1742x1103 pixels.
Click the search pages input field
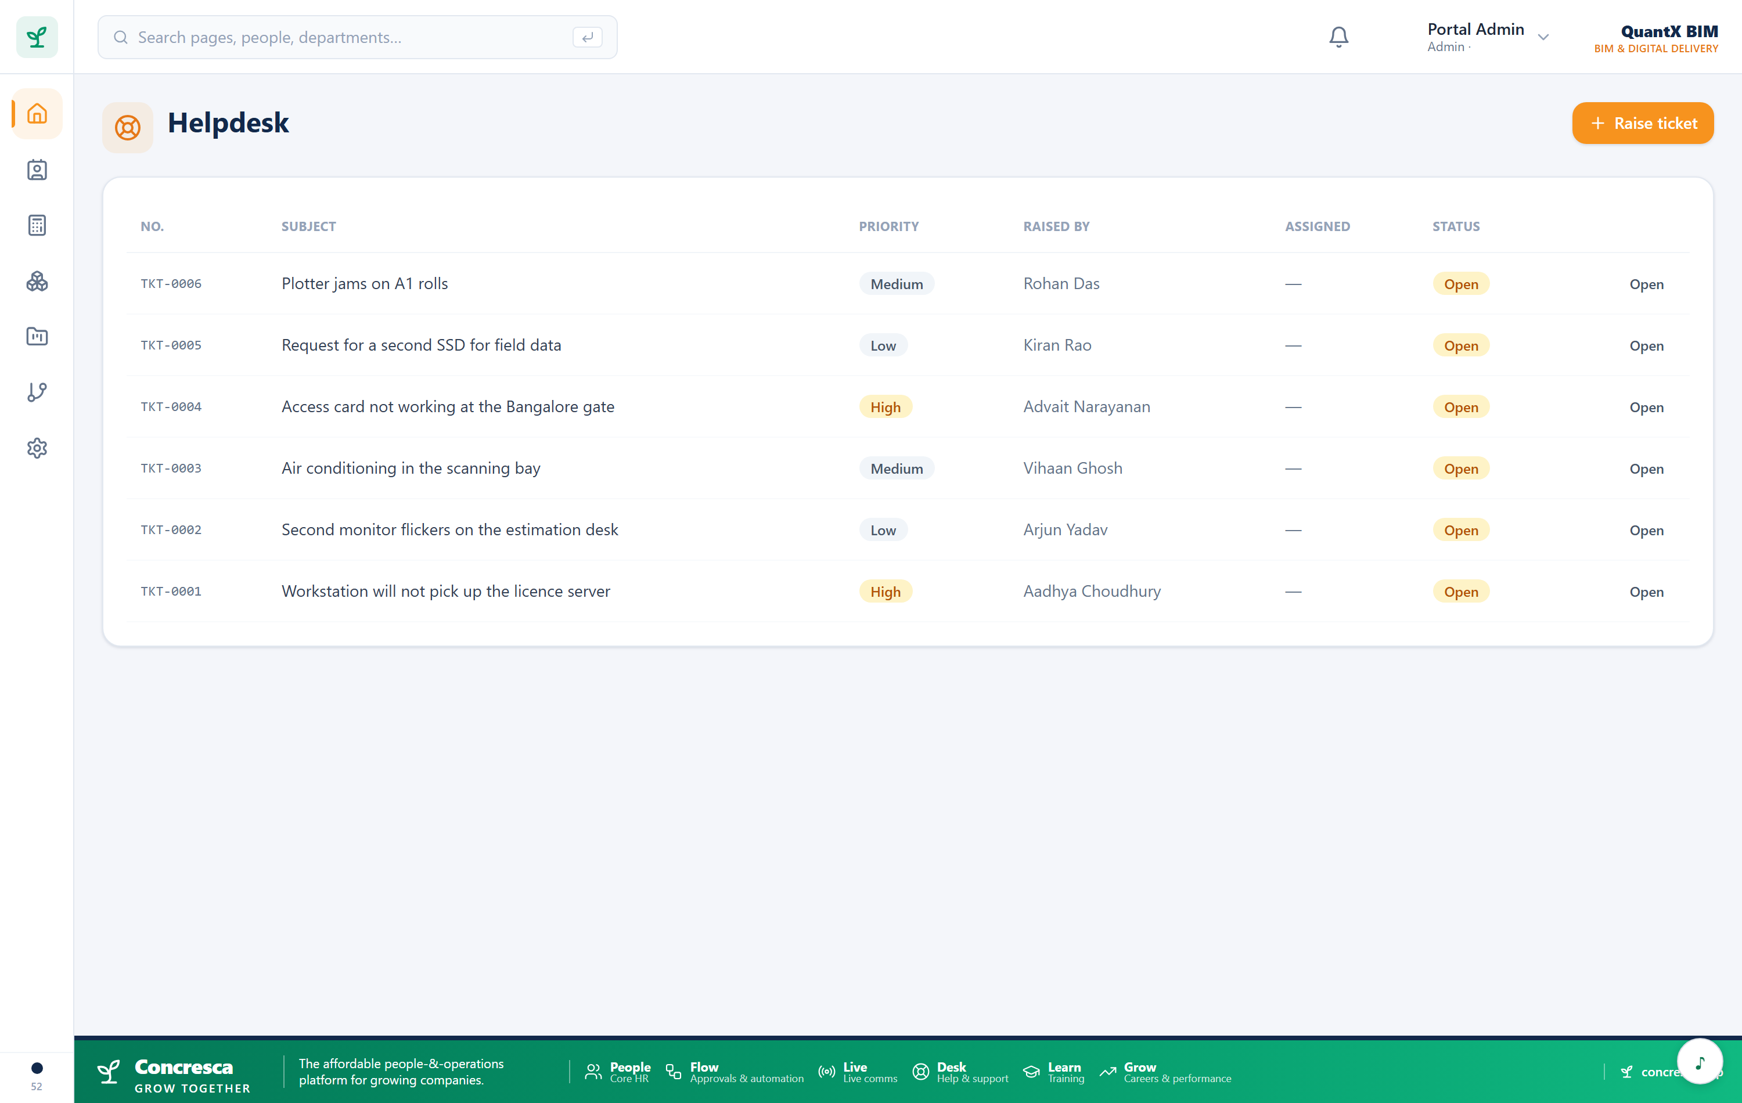[357, 37]
